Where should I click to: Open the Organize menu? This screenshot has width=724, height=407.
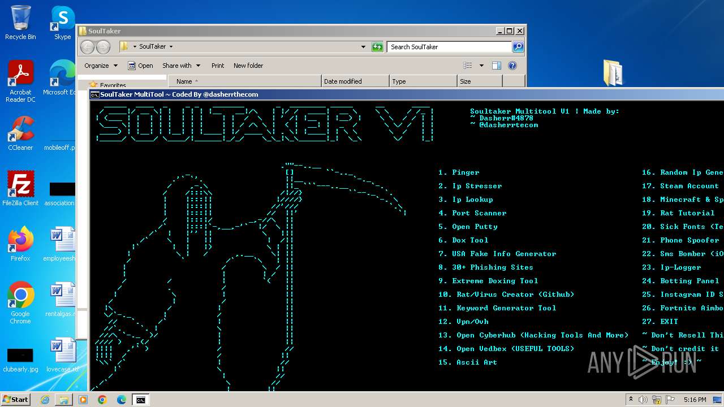pos(101,66)
